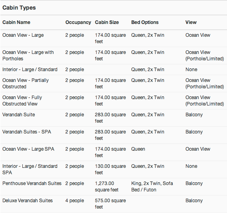Click the Deluxe Verandah Suites cabin name
The image size is (227, 213).
tap(28, 201)
